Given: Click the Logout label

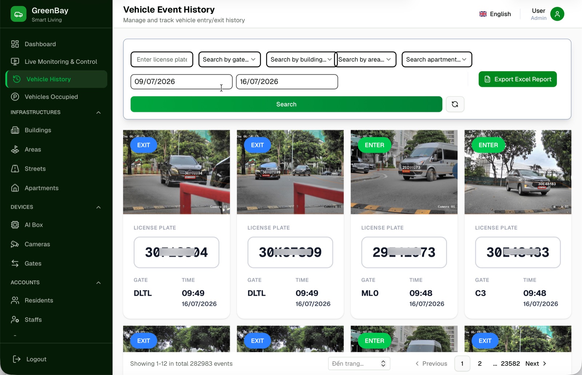Looking at the screenshot, I should (36, 359).
